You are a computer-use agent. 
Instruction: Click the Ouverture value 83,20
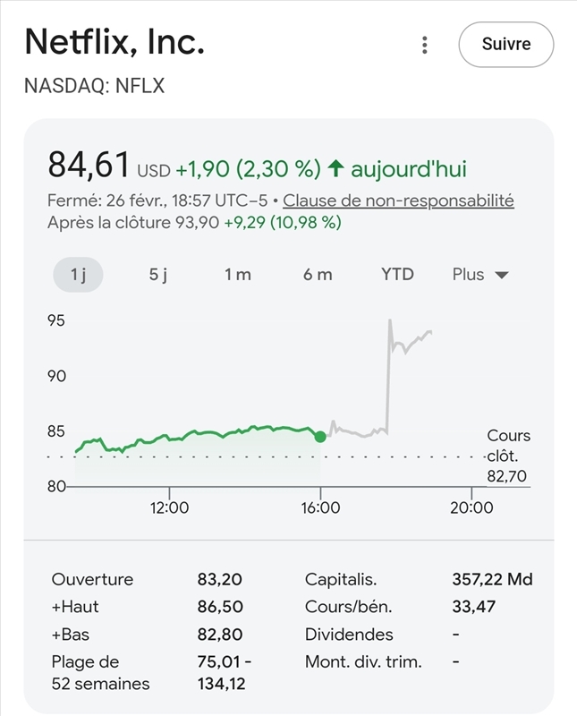point(220,579)
